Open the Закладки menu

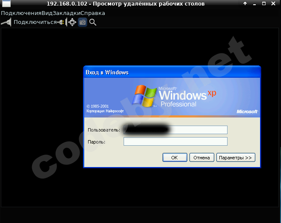(x=66, y=13)
